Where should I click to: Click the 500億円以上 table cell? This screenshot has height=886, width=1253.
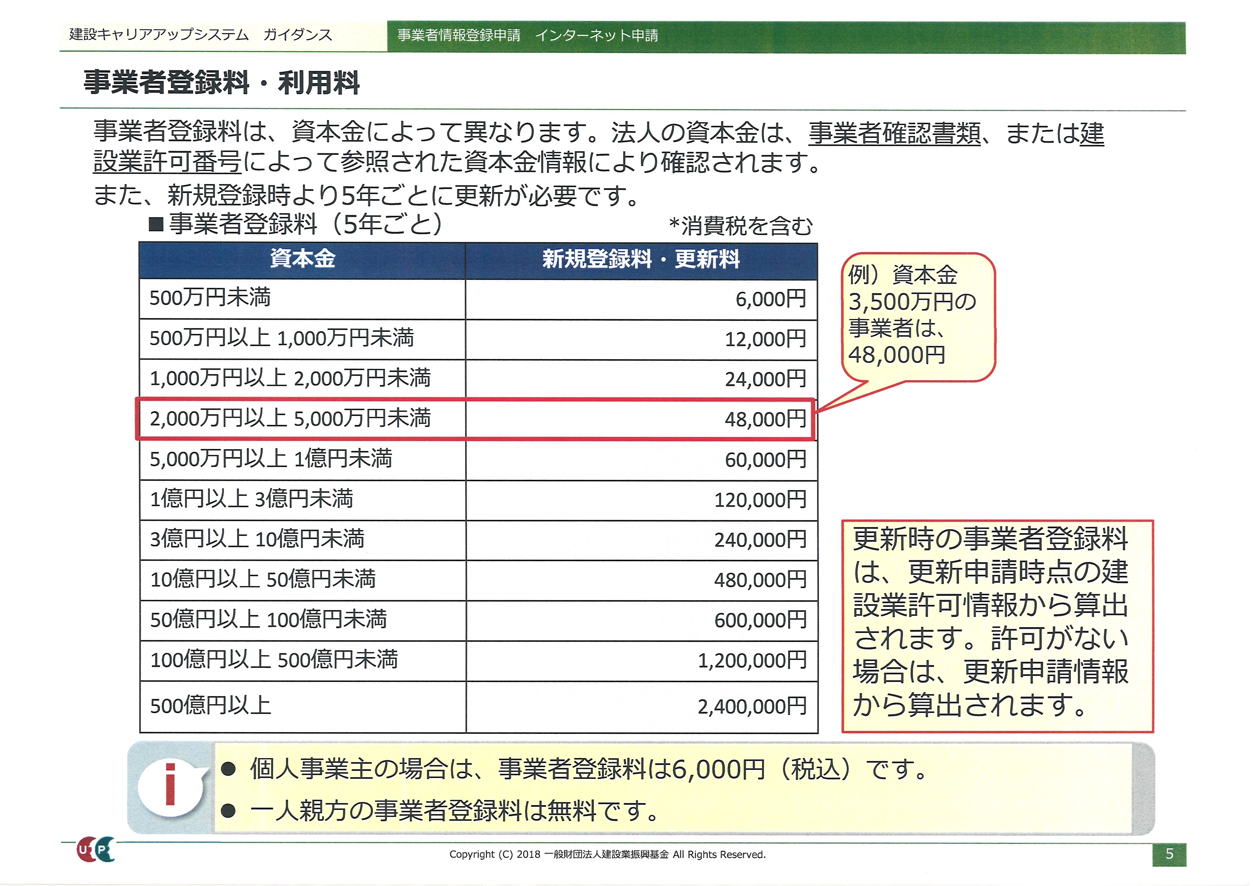click(302, 707)
